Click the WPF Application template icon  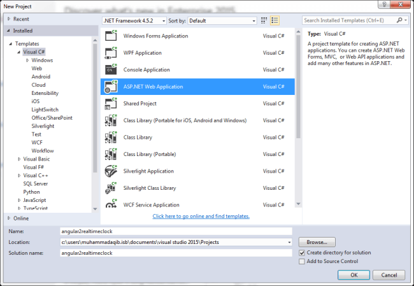pos(111,53)
